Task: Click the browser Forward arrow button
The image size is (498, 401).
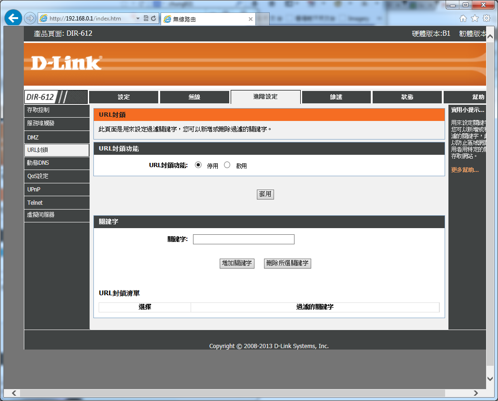Action: tap(30, 18)
